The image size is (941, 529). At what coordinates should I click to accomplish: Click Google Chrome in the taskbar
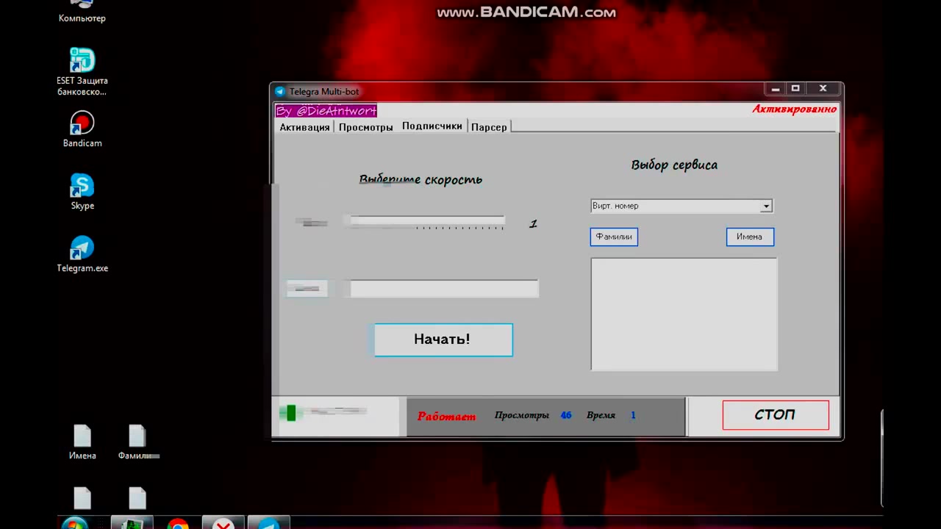point(177,523)
